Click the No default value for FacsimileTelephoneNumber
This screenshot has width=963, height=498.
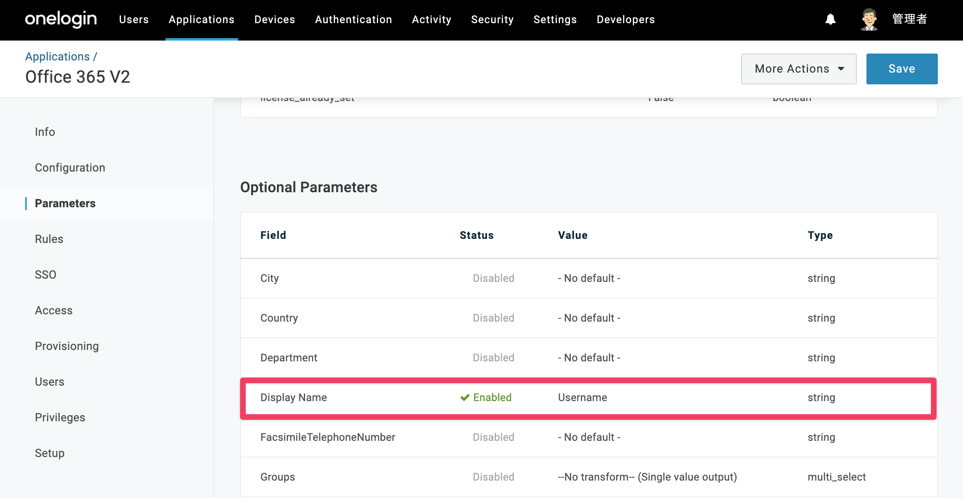tap(589, 437)
